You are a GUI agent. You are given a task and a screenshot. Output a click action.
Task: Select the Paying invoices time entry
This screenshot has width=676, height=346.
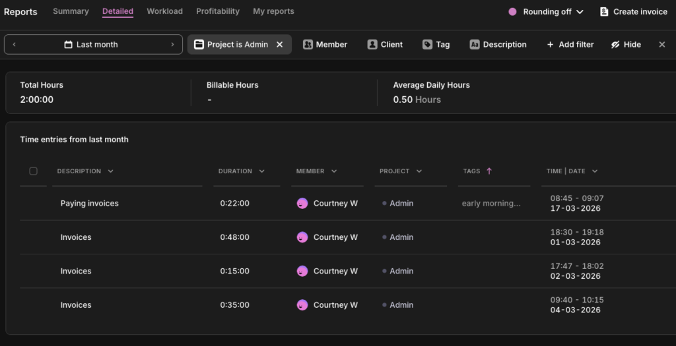point(89,204)
